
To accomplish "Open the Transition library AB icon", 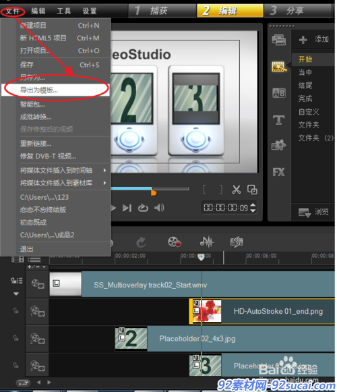I will pos(279,93).
